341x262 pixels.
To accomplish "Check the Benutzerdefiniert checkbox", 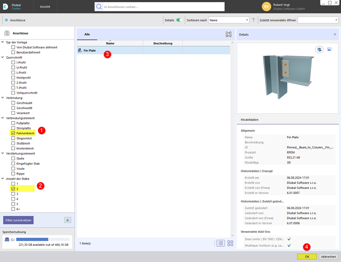I will (13, 52).
